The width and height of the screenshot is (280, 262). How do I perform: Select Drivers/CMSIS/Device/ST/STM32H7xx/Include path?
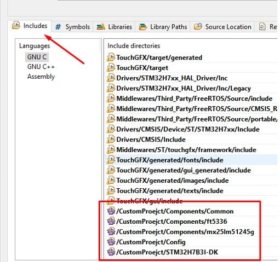tap(188, 129)
